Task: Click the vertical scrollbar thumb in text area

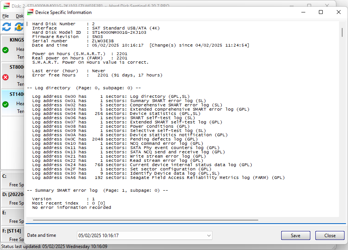Action: point(342,32)
